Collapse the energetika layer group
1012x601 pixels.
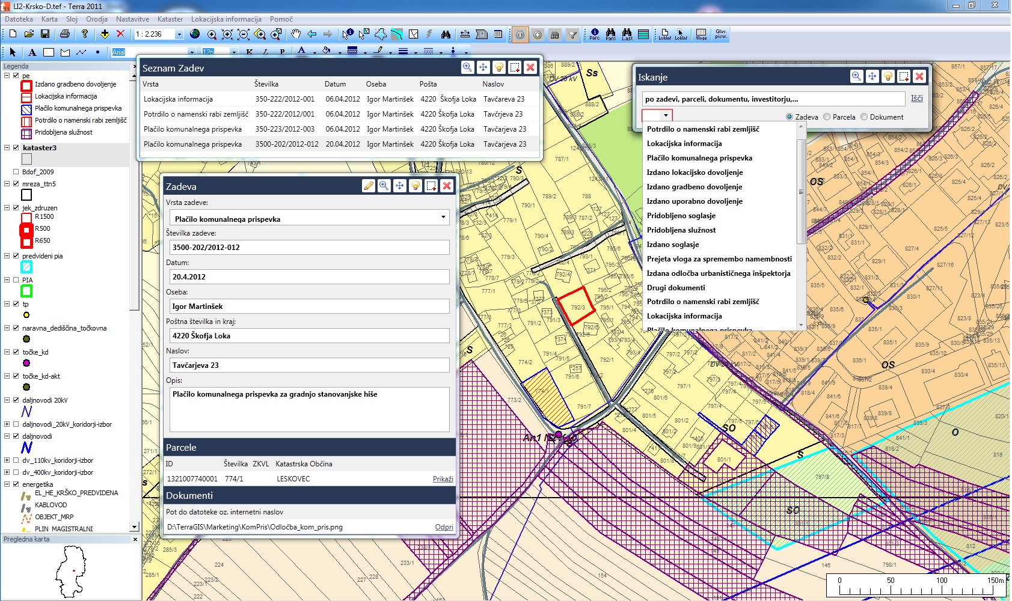7,484
